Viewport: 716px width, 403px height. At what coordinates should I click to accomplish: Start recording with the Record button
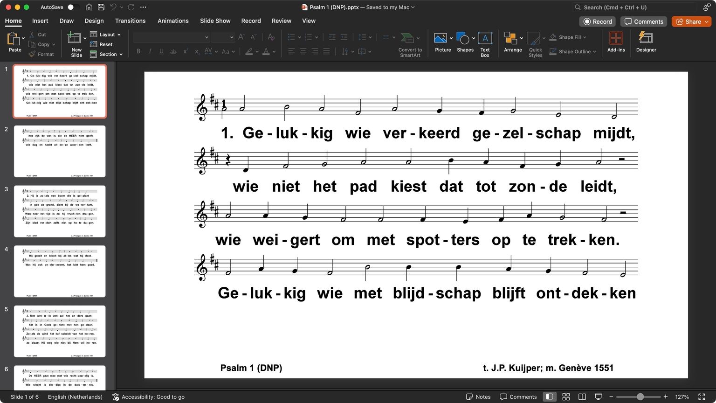pyautogui.click(x=597, y=21)
